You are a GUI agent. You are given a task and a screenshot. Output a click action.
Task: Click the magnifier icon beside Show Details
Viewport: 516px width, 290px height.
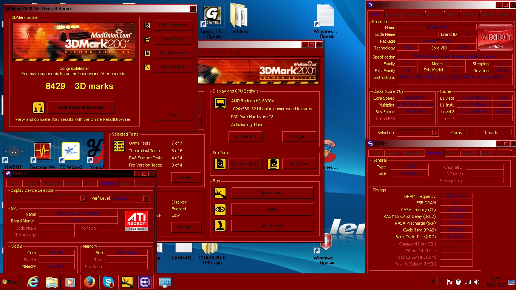pos(147,67)
